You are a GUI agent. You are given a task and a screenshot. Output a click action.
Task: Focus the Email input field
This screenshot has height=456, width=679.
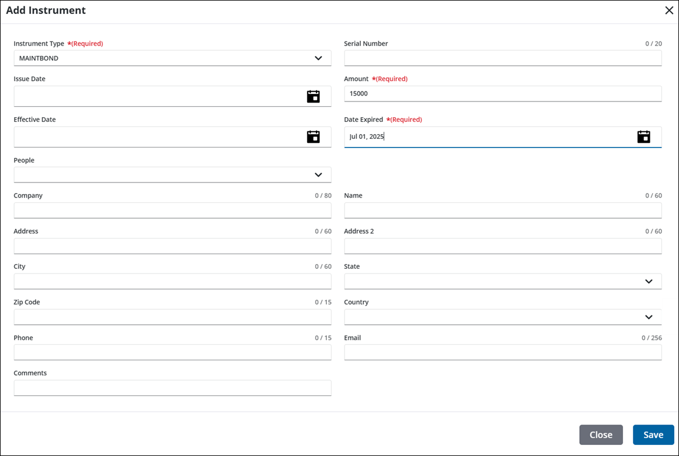pyautogui.click(x=502, y=353)
